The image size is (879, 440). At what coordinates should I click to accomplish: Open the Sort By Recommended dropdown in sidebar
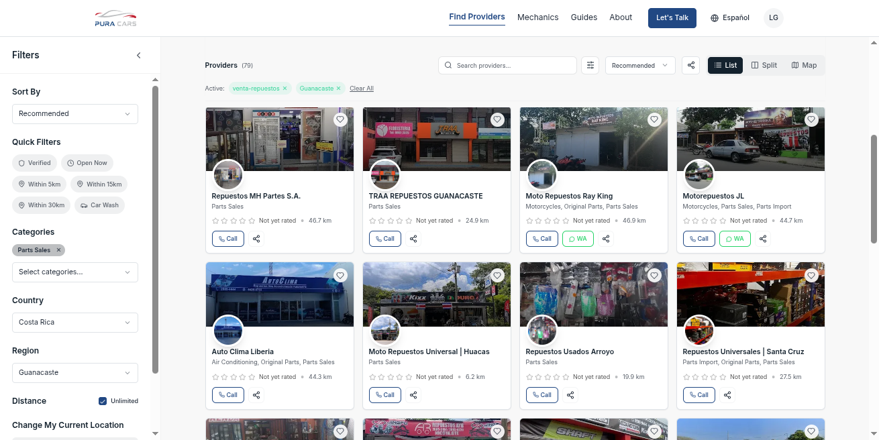point(75,114)
